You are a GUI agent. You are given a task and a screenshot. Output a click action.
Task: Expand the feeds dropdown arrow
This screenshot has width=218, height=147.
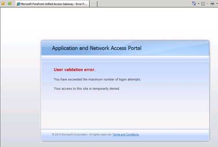[x=208, y=3]
